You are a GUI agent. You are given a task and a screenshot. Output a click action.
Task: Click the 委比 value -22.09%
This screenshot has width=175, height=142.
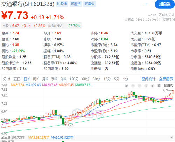click(x=19, y=51)
